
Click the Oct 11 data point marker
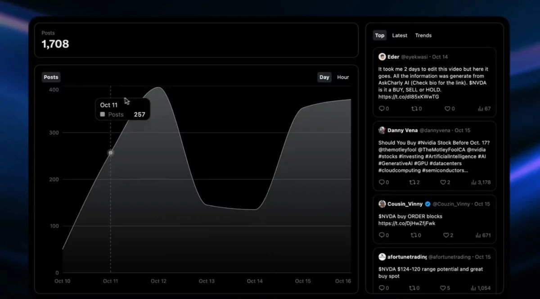click(111, 153)
